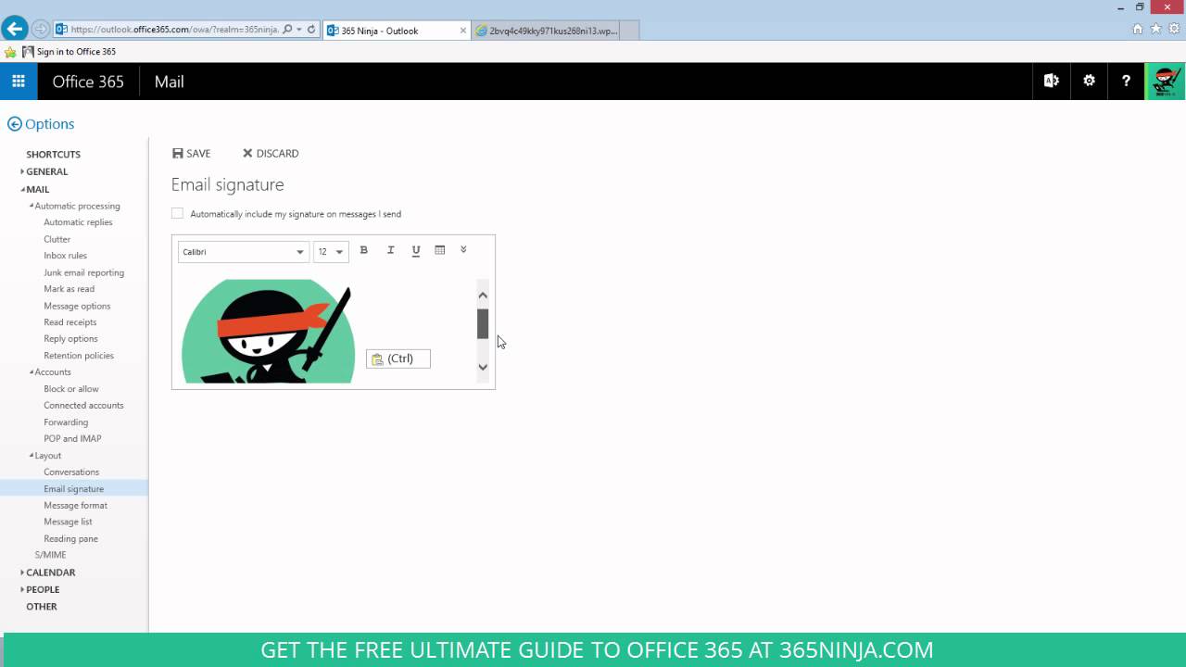
Task: Go back using the Options link
Action: click(x=41, y=123)
